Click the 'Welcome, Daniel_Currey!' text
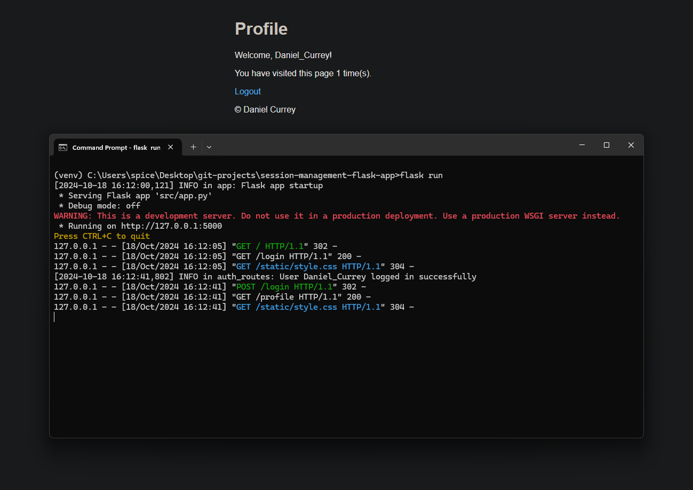The width and height of the screenshot is (693, 490). tap(283, 55)
